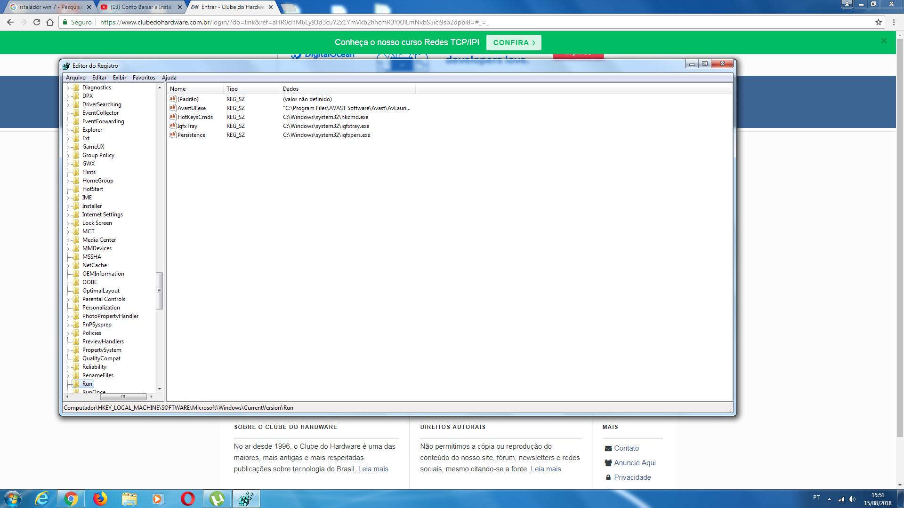Sort values by the Tipo column header
Viewport: 904px width, 508px height.
click(252, 88)
